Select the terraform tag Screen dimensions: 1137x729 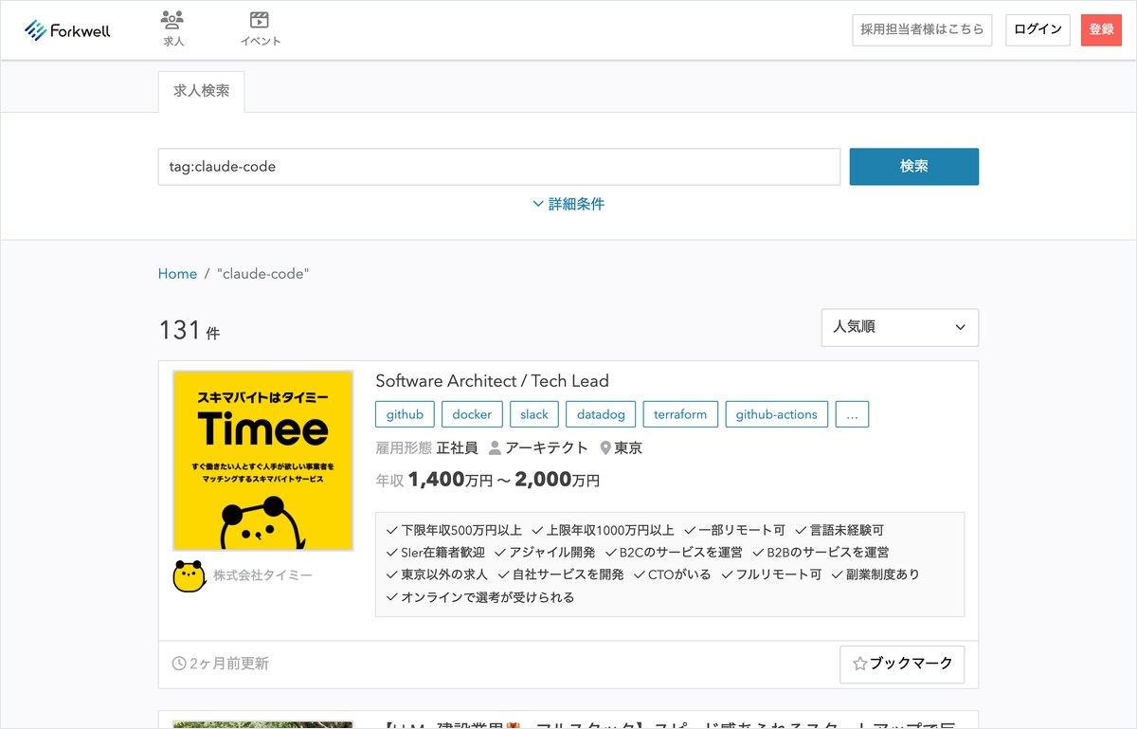(680, 414)
